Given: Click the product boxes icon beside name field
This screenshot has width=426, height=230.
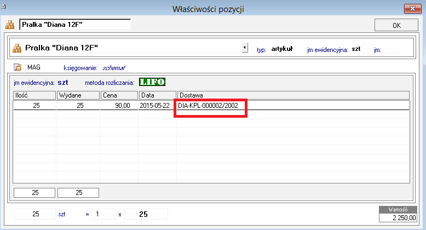Looking at the screenshot, I should coord(10,25).
